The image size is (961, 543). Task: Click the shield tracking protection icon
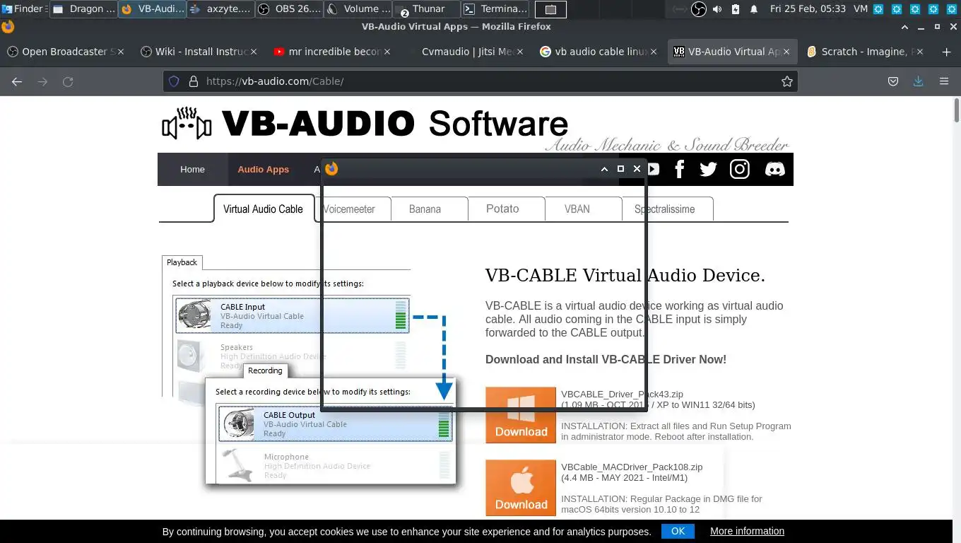174,81
